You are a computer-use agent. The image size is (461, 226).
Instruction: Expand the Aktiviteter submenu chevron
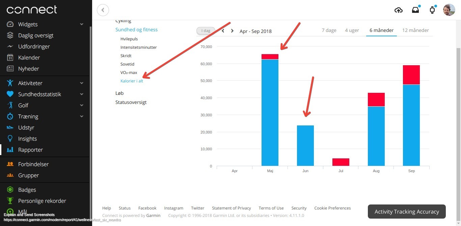point(82,83)
